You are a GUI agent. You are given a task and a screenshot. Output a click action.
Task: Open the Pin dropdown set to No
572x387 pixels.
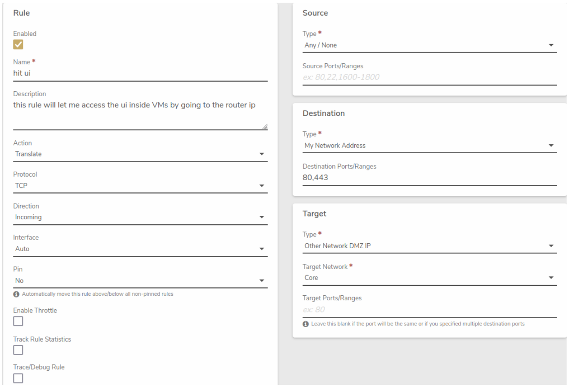point(140,280)
